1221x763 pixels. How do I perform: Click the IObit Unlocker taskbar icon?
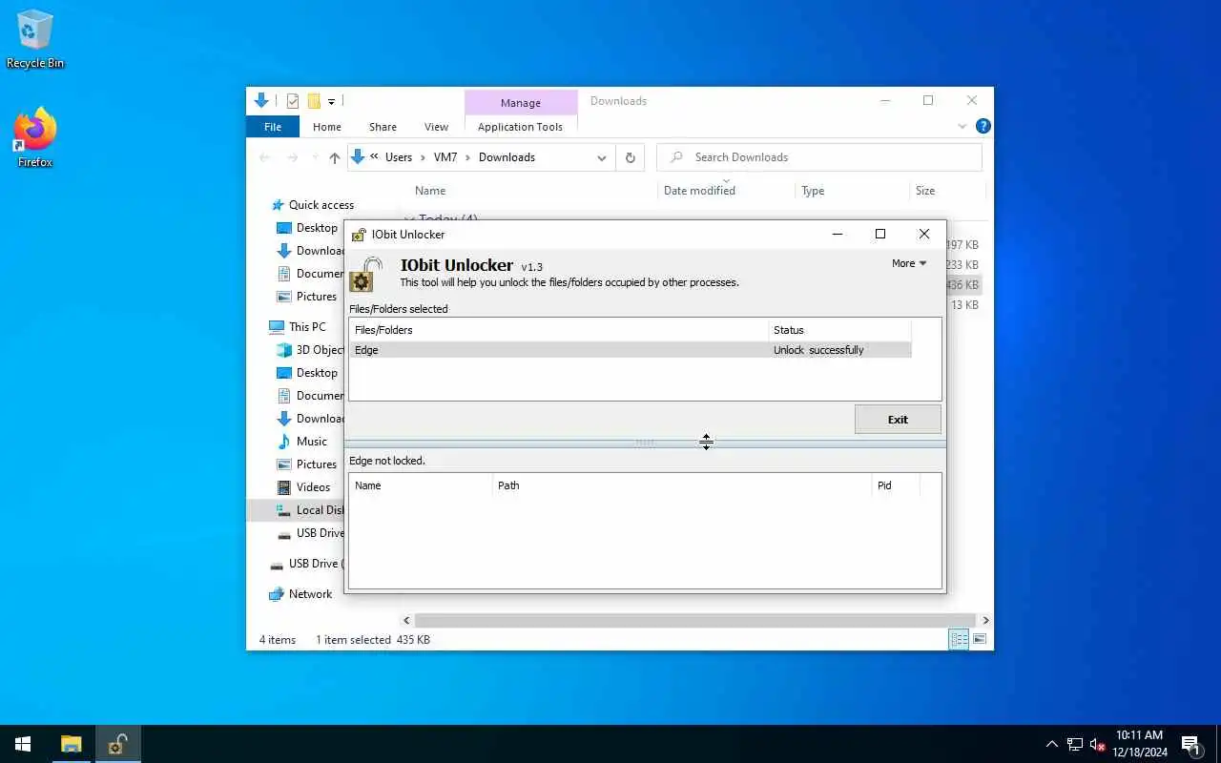[x=117, y=744]
